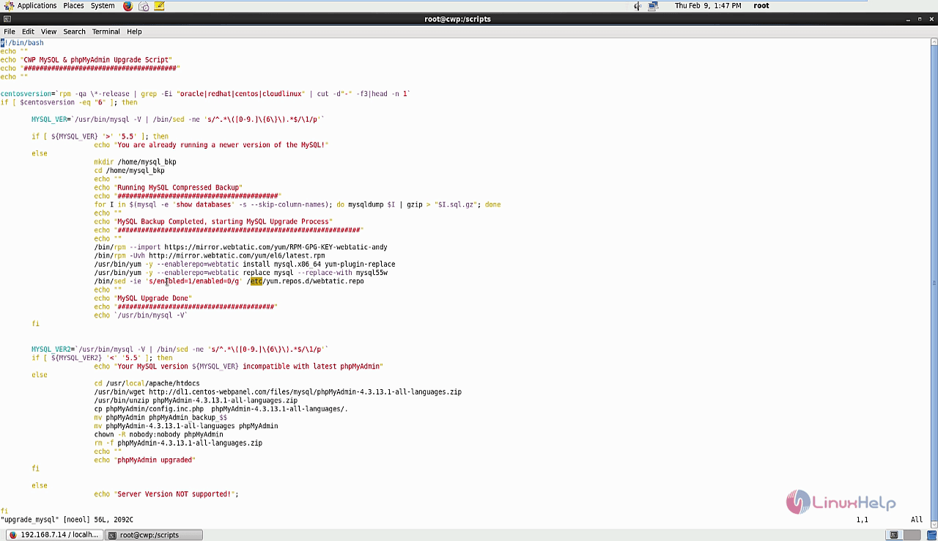Click the 'cd /home/mysql_bkp' line
Viewport: 938px width, 541px height.
pyautogui.click(x=129, y=171)
